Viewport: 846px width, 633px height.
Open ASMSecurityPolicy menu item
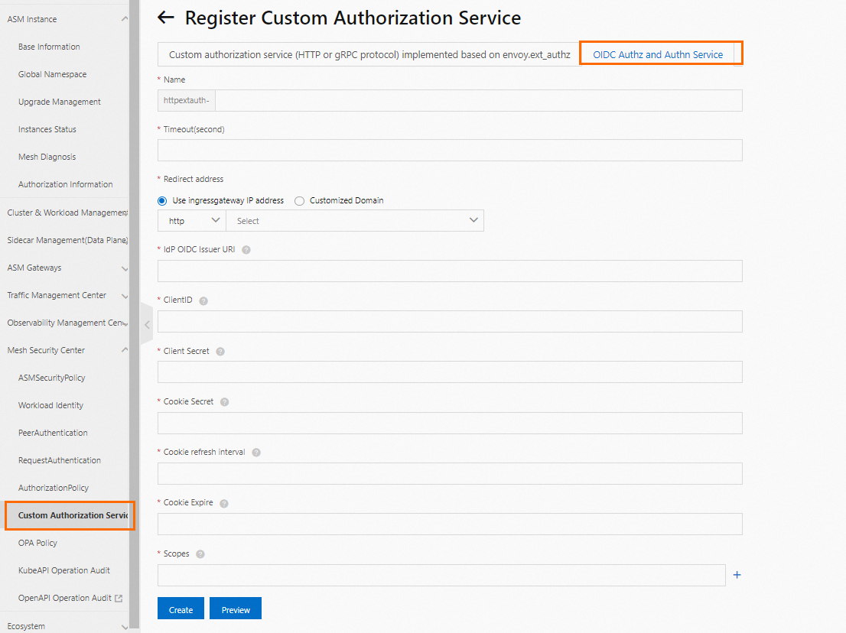(52, 378)
